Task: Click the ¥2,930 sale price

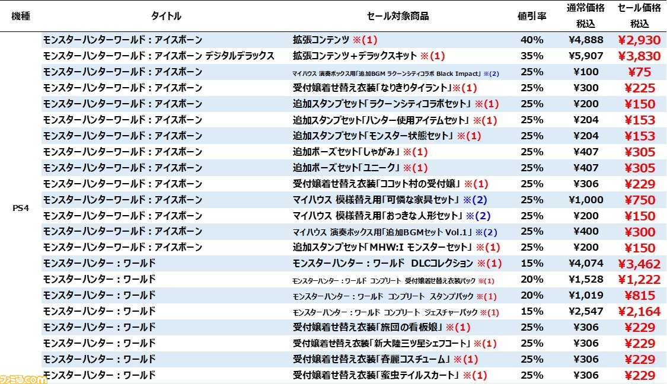Action: click(x=639, y=40)
